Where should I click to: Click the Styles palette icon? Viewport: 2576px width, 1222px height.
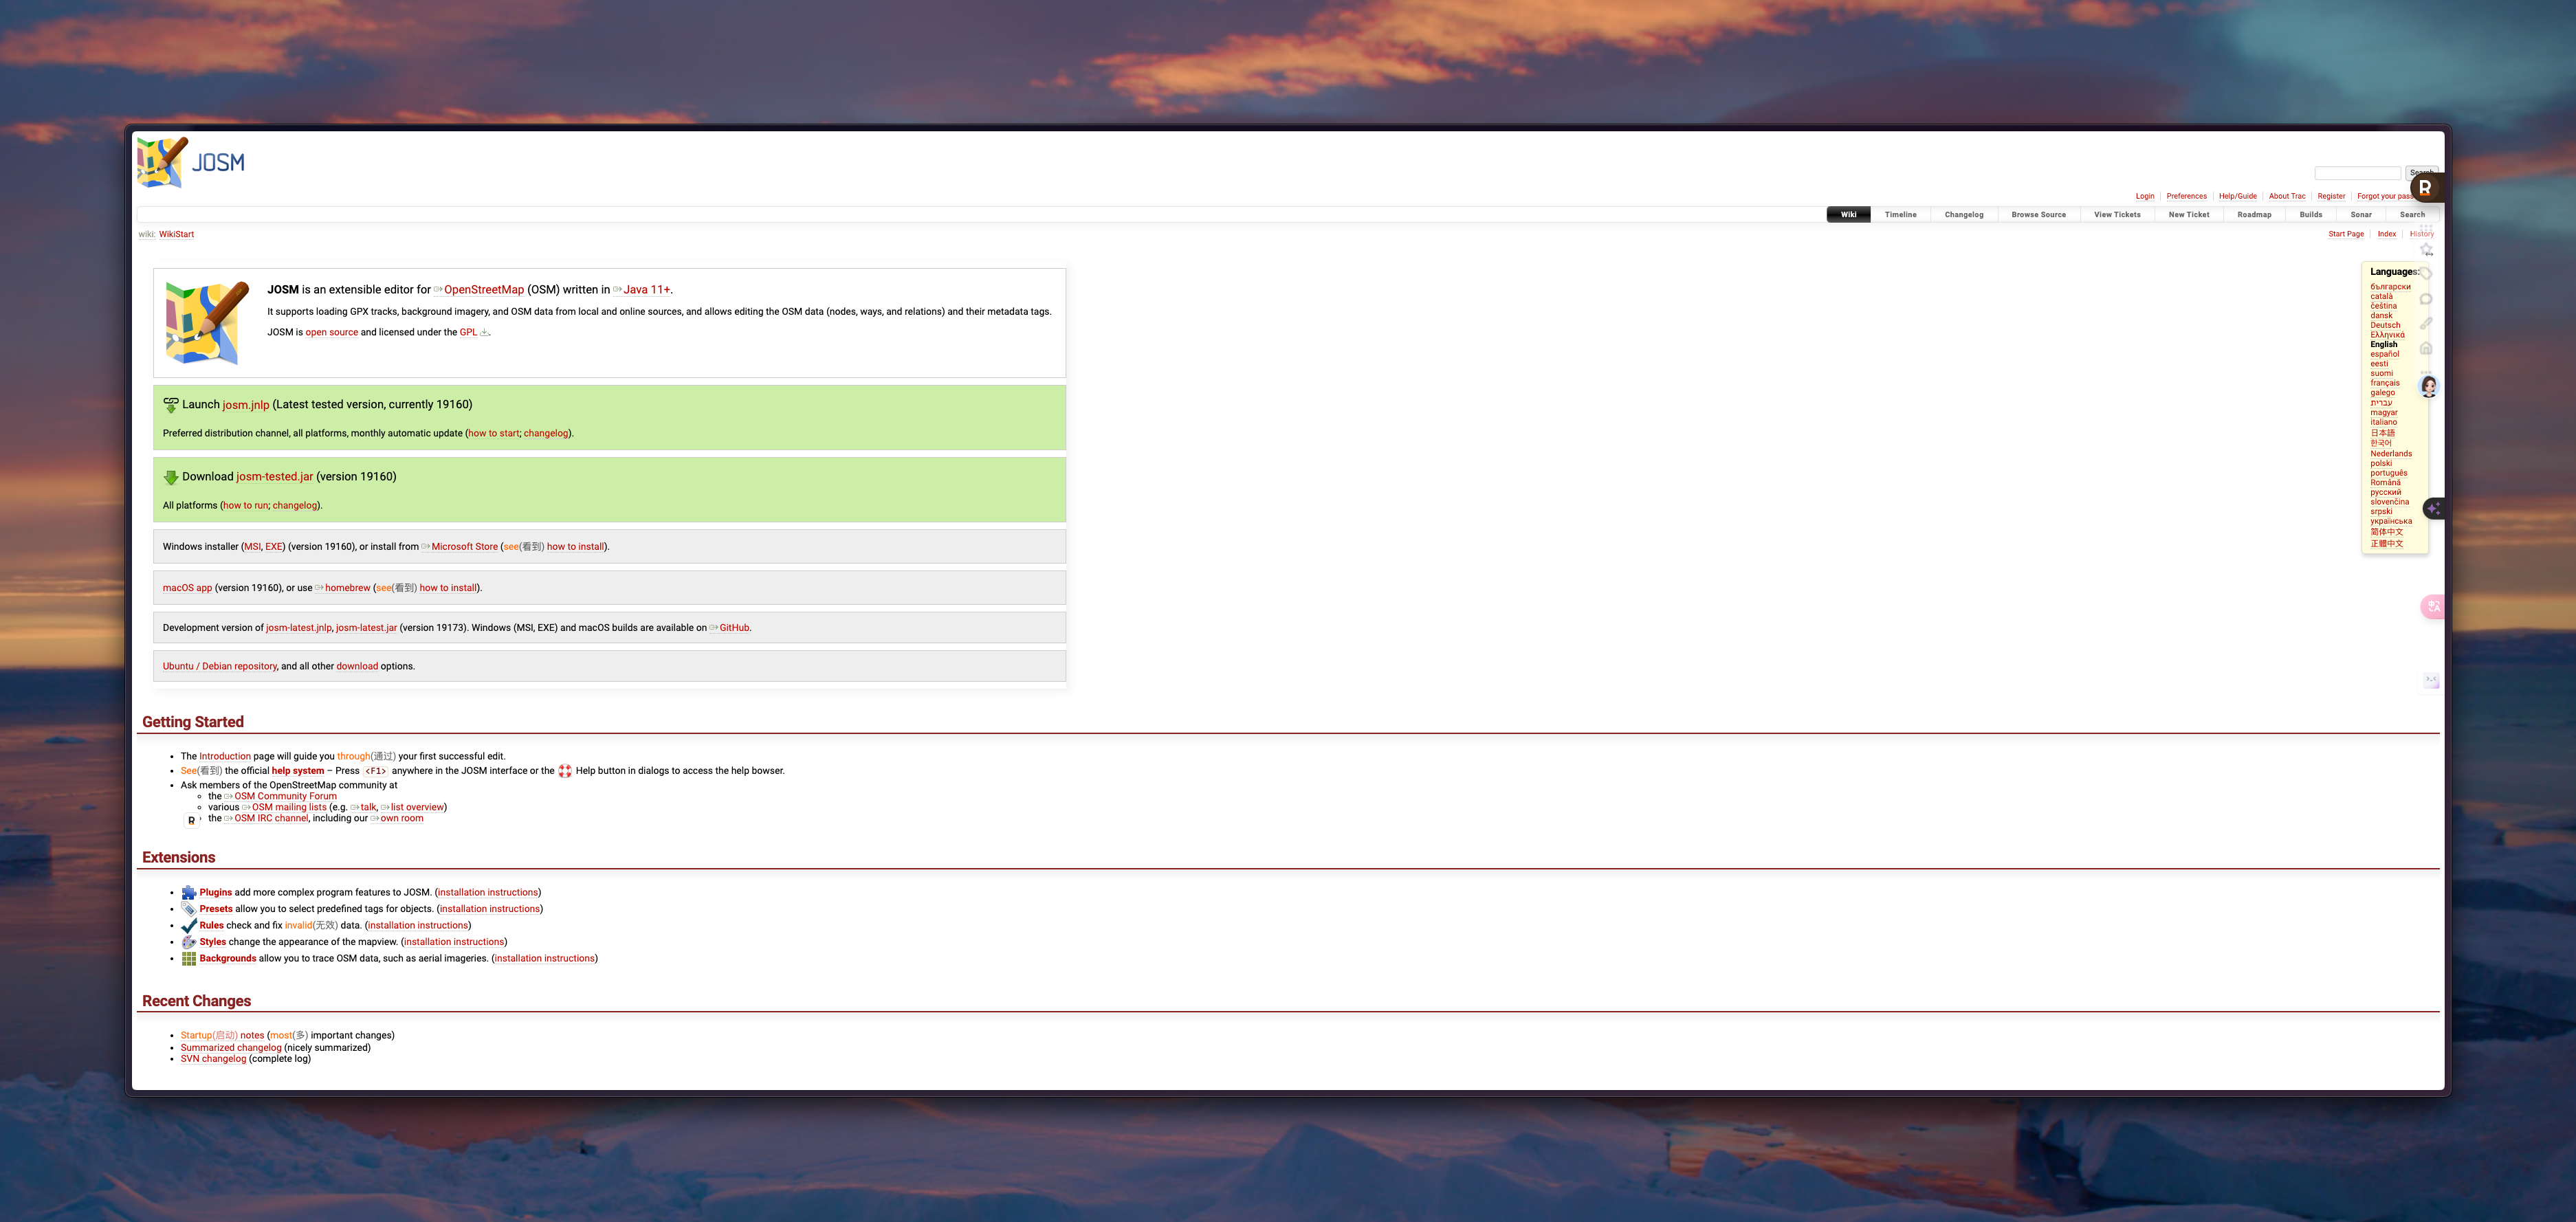[189, 942]
